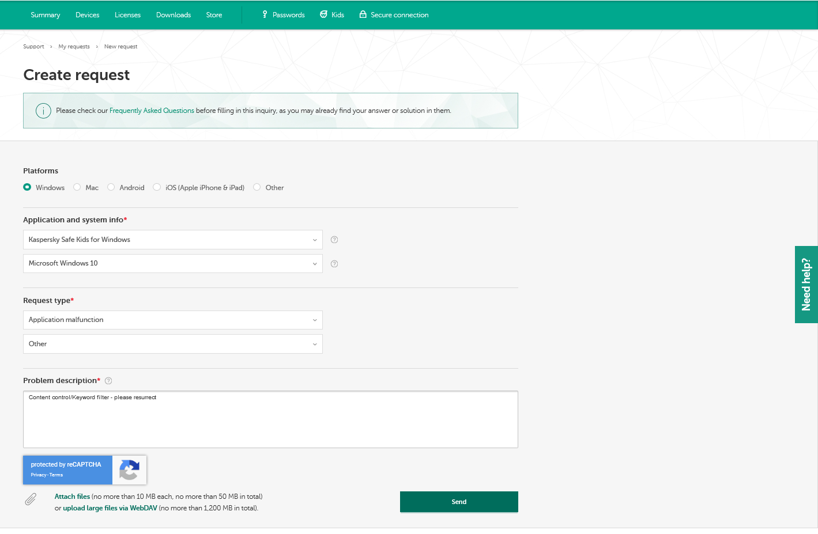Screen dimensions: 818x534
Task: Open help for the Microsoft Windows 10 field
Action: (x=334, y=264)
